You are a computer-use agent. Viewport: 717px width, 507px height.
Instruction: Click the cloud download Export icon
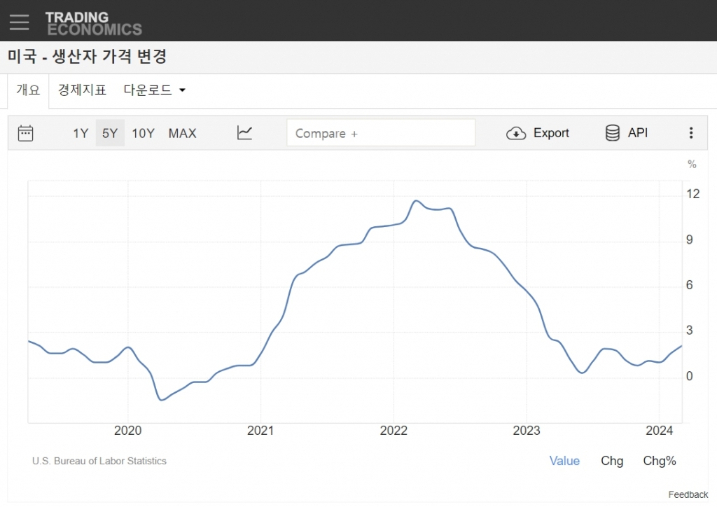click(x=516, y=133)
